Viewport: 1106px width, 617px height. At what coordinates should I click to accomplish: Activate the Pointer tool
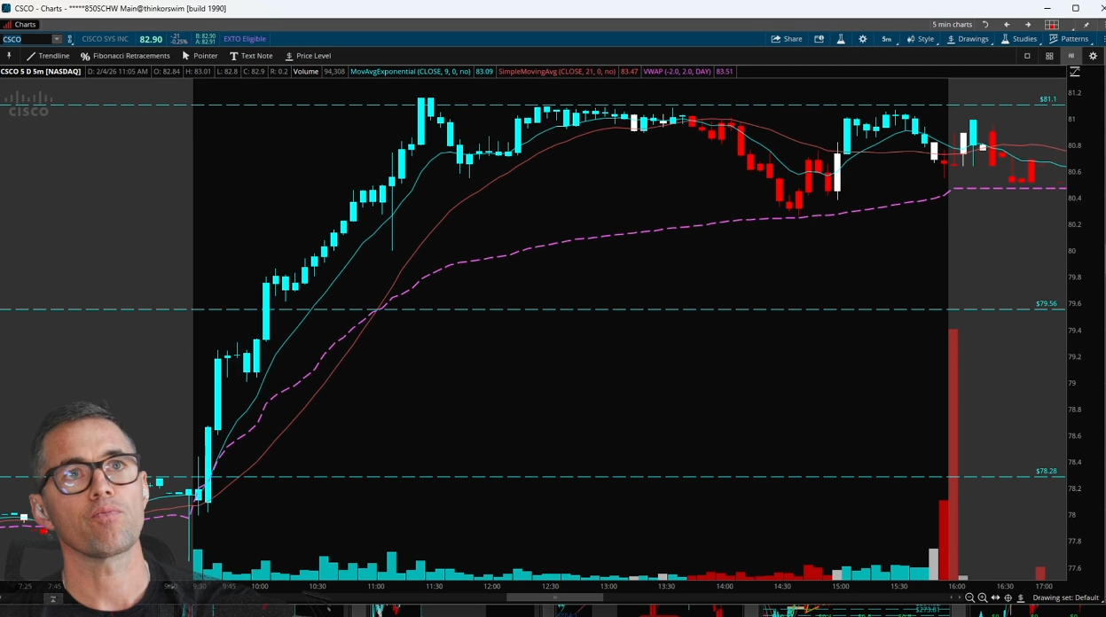200,56
